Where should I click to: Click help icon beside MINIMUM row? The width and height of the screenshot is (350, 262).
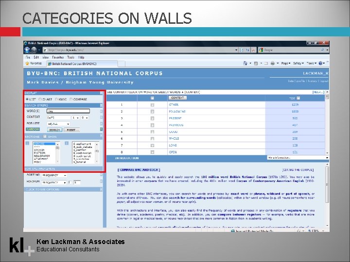click(x=101, y=181)
